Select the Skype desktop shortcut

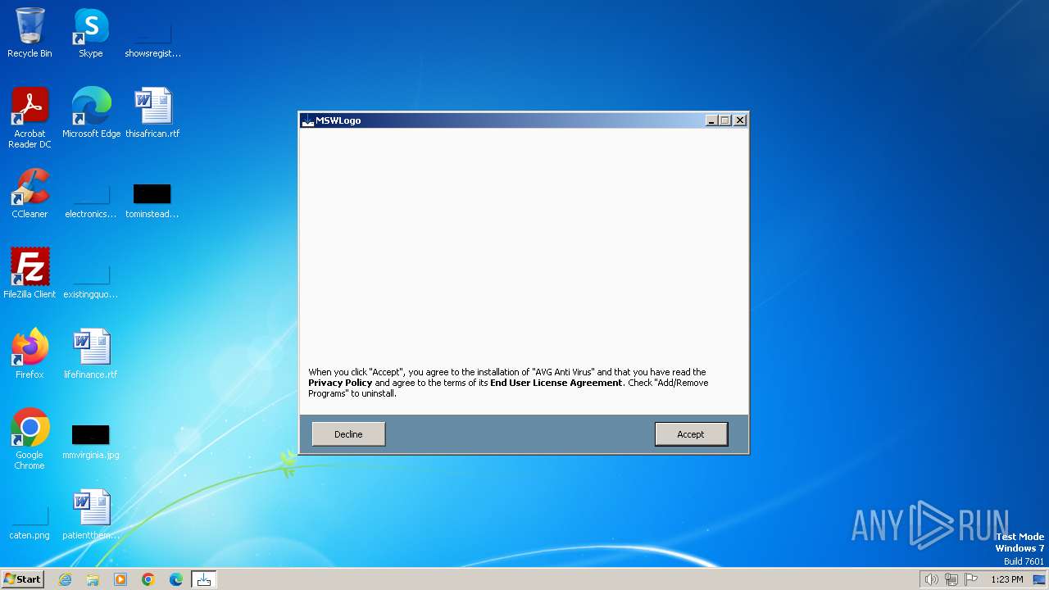tap(91, 33)
